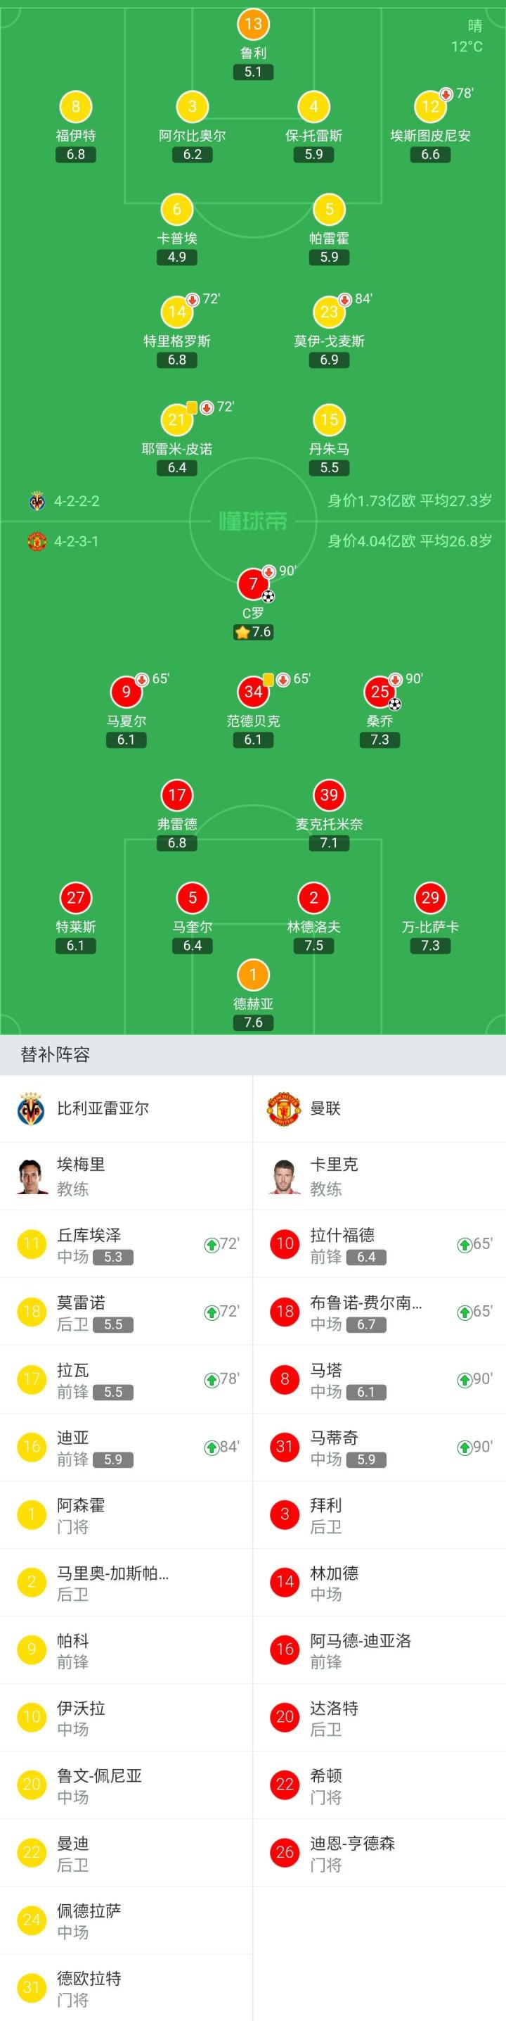Tap 范德贝克's number 34 player circle
The height and width of the screenshot is (2021, 506).
tap(252, 691)
